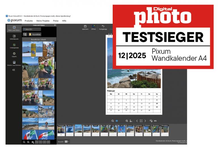
Task: Select the woman standing on beach photo
Action: coord(46,124)
